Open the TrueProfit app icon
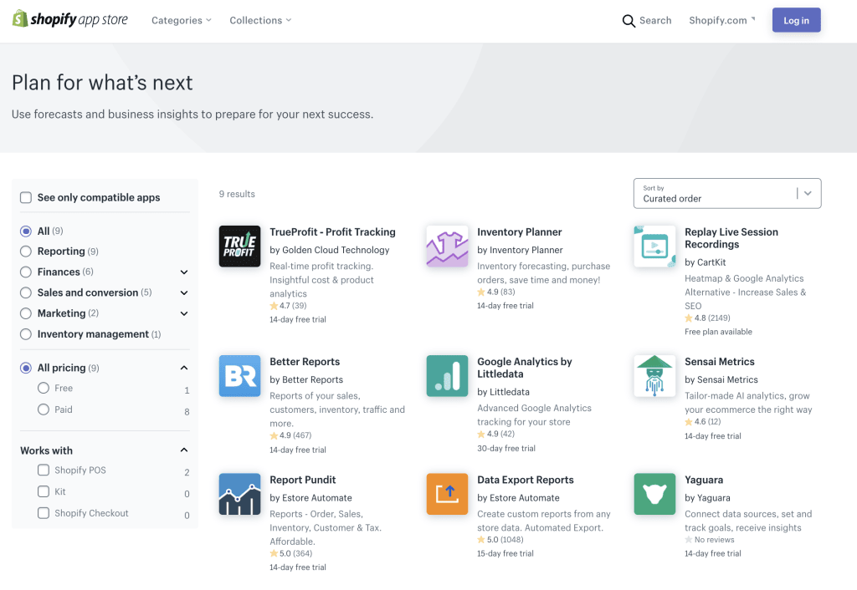The image size is (857, 590). point(239,247)
